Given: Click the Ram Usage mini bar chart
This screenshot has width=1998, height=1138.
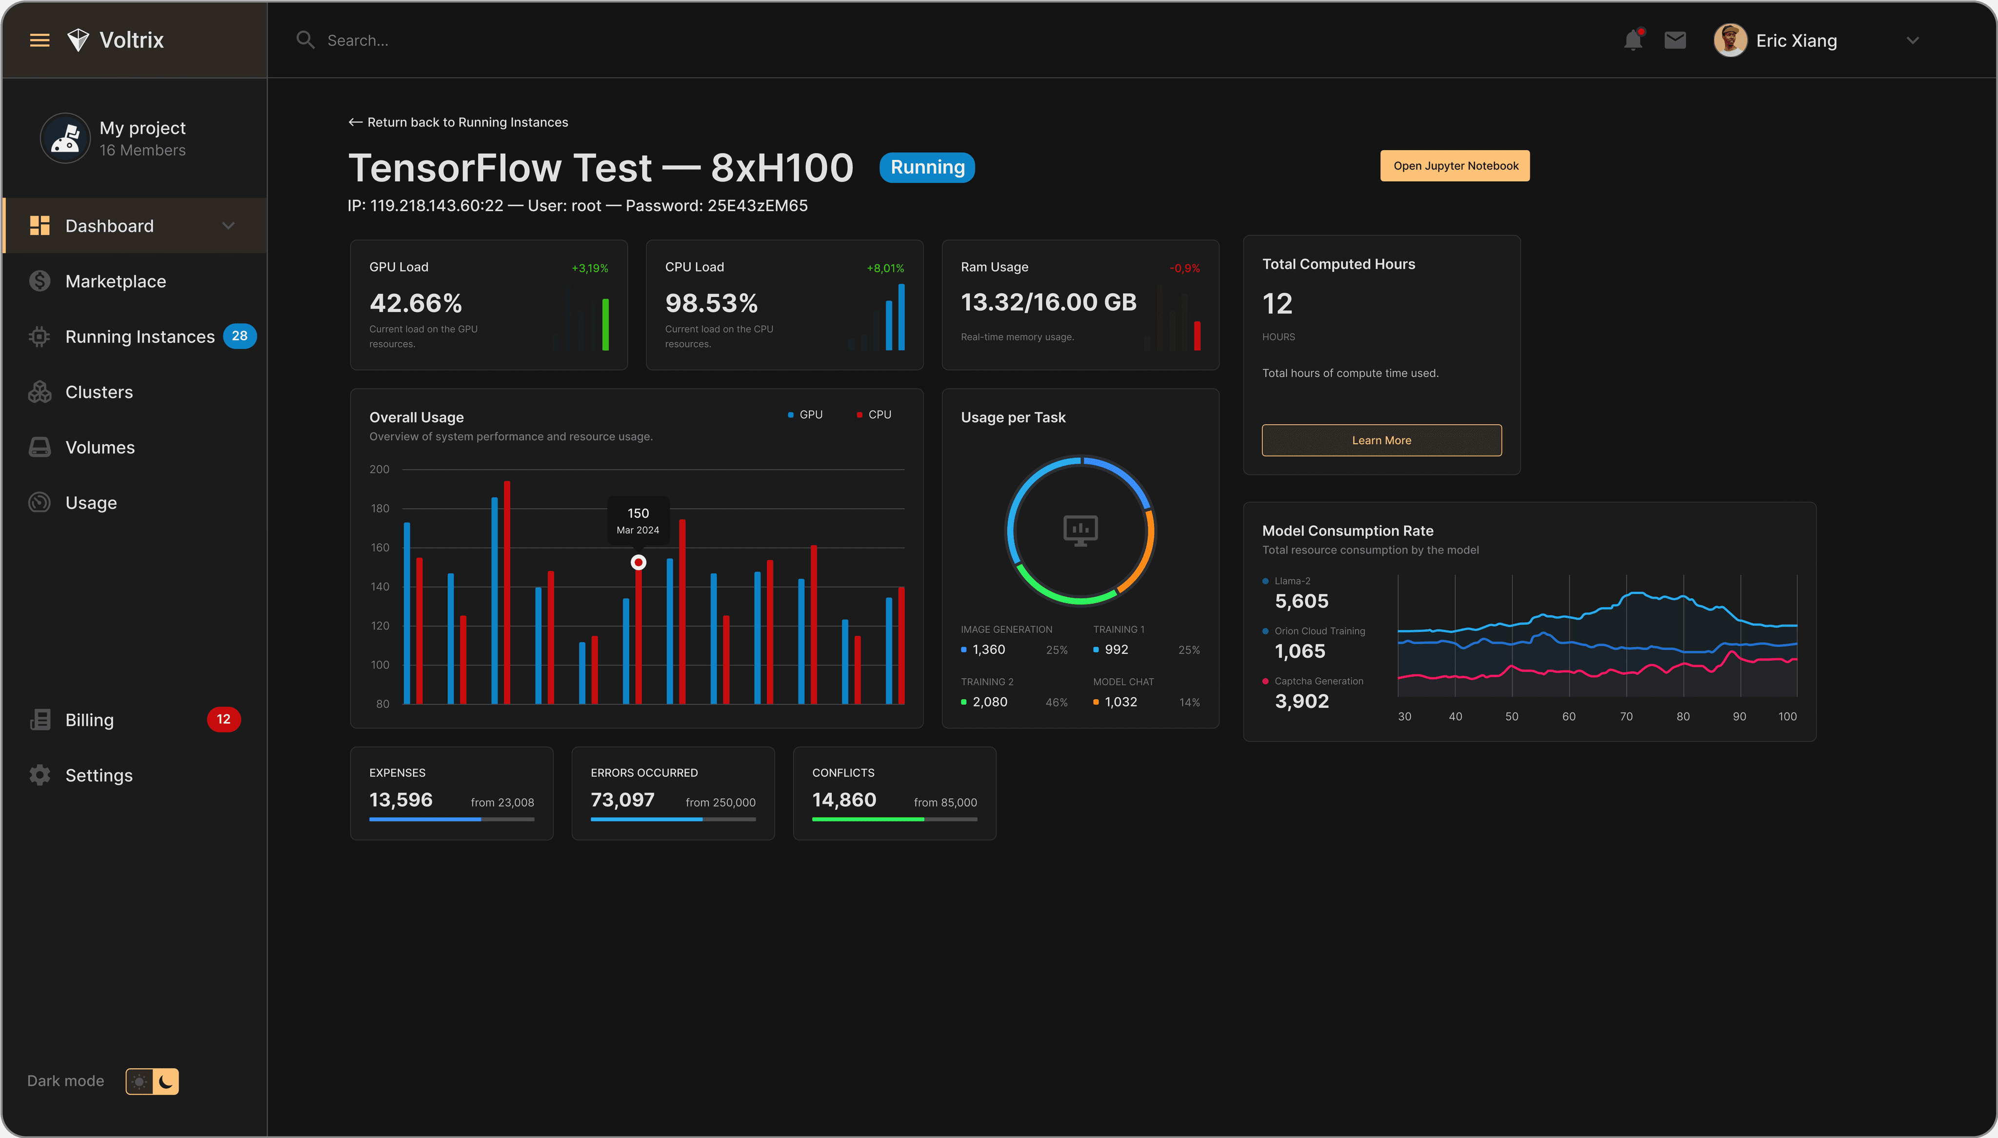Looking at the screenshot, I should point(1173,317).
